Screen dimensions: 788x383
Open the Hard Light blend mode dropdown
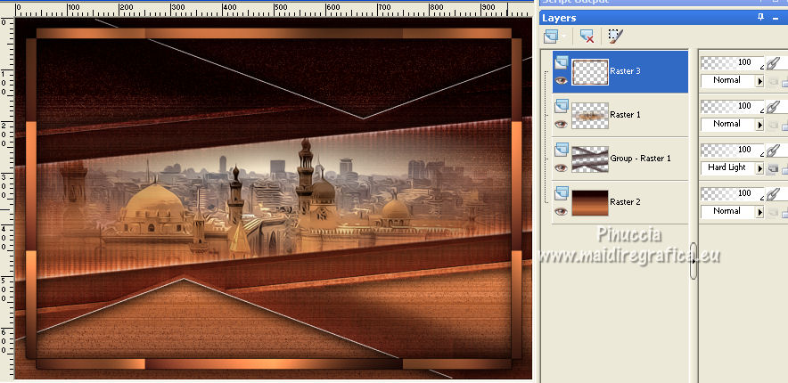[x=759, y=168]
